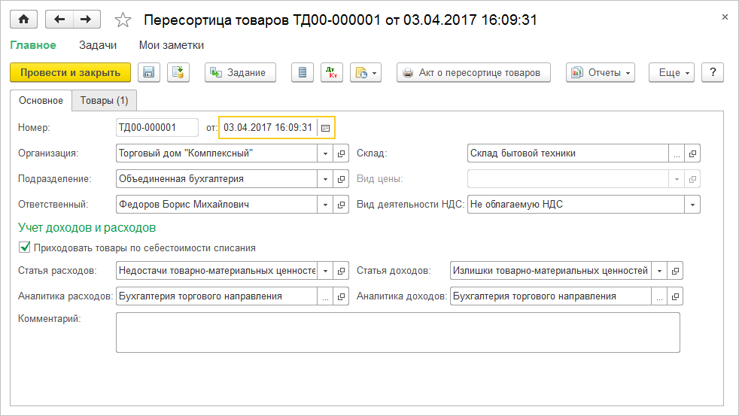The width and height of the screenshot is (739, 416).
Task: Switch to the Товары (1) tab
Action: (x=104, y=100)
